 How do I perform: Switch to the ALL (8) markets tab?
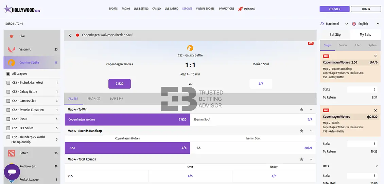[73, 99]
